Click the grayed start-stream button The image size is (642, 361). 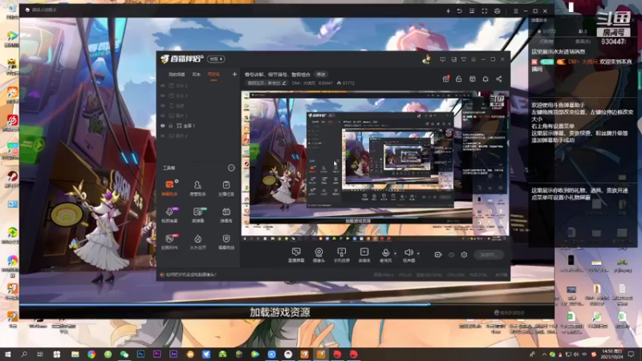[489, 254]
